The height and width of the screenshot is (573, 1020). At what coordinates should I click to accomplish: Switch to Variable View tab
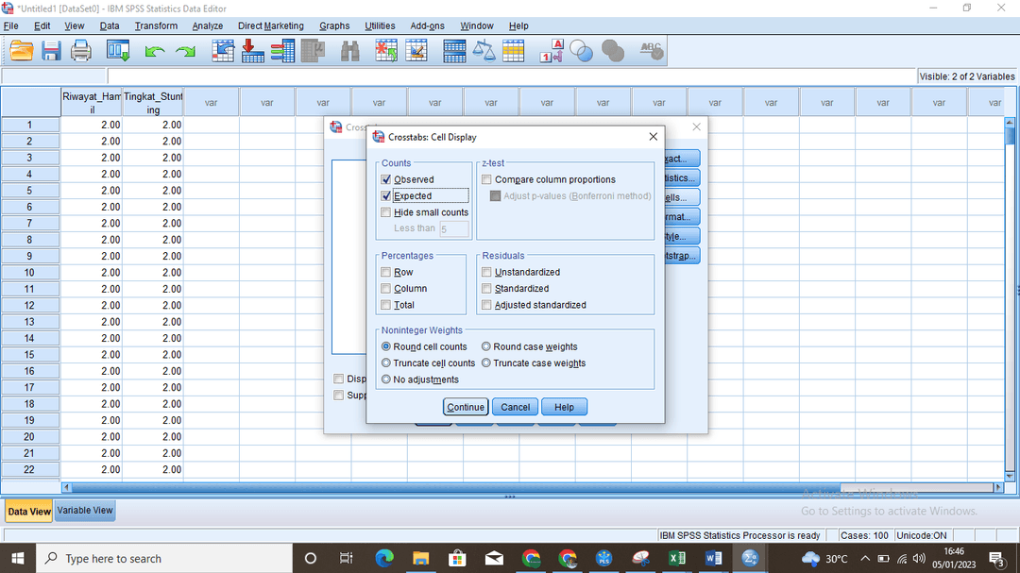85,511
